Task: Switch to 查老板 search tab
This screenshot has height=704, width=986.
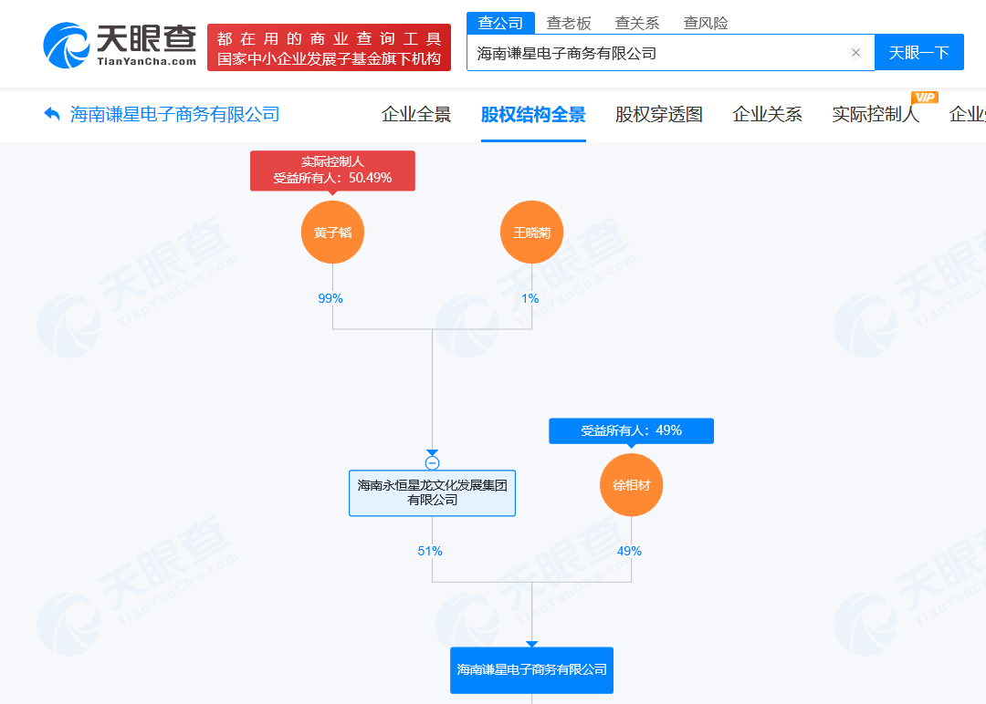Action: click(569, 23)
